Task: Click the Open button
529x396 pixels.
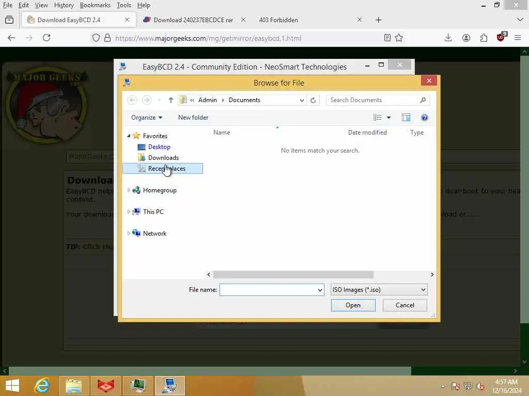Action: [353, 305]
